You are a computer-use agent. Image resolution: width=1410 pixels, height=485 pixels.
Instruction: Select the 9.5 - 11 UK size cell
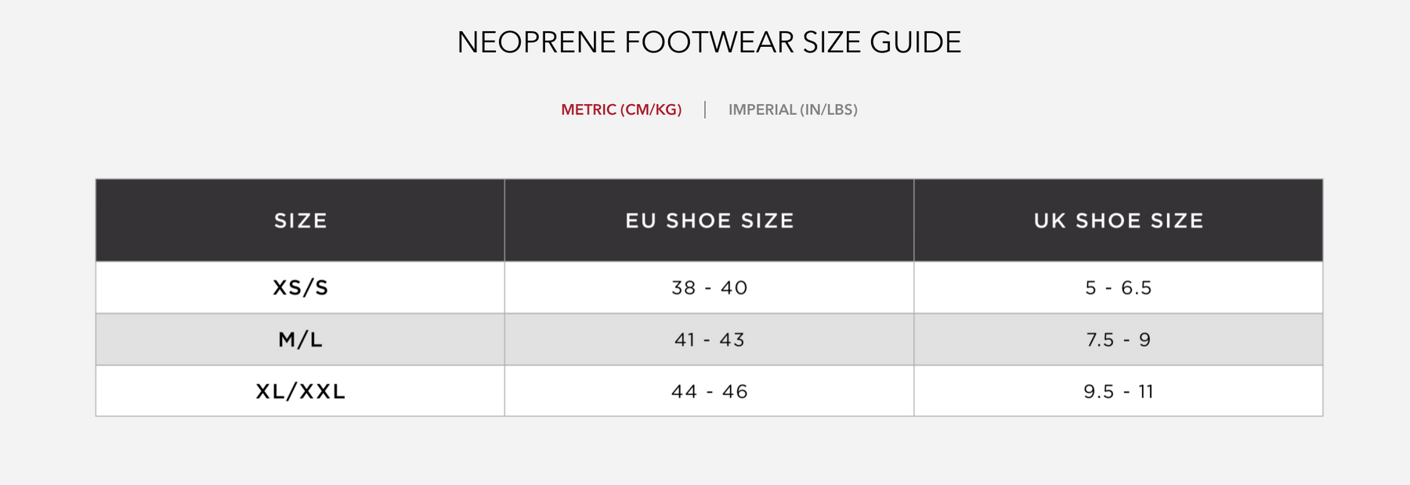[x=1118, y=391]
